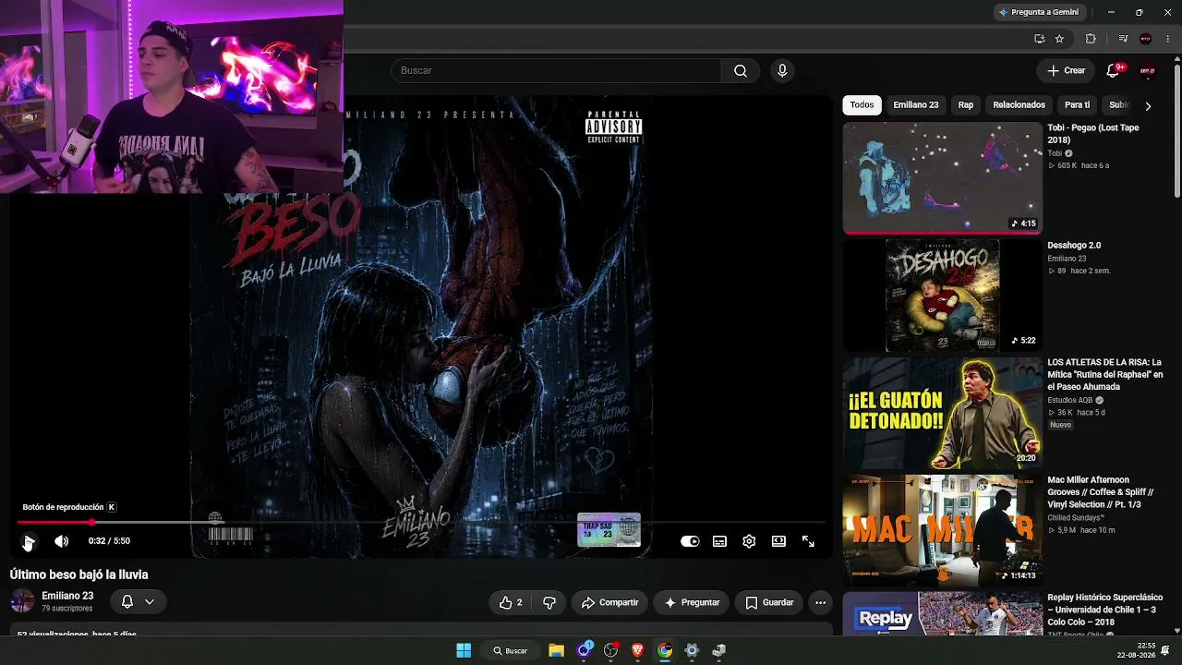Click the Pregunta a Gemini button
Viewport: 1182px width, 665px height.
click(1038, 12)
